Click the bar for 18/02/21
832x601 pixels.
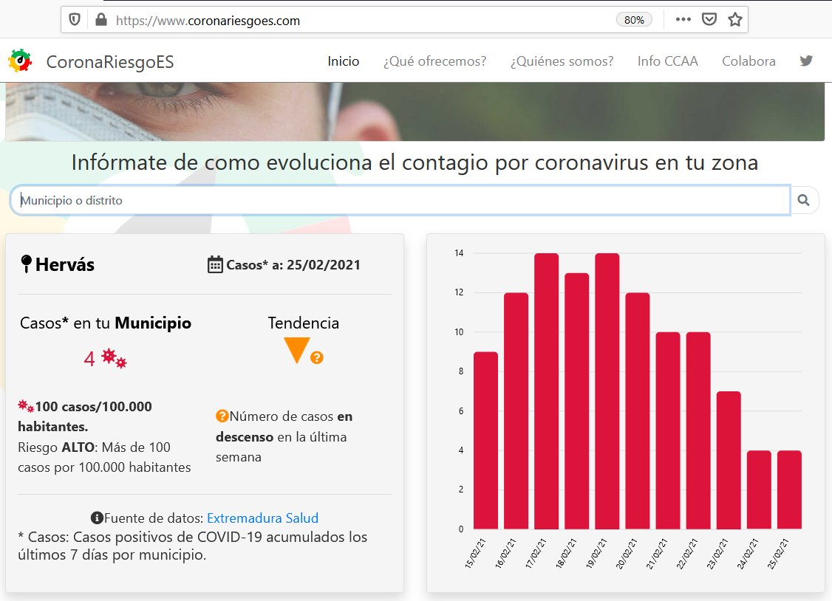577,401
